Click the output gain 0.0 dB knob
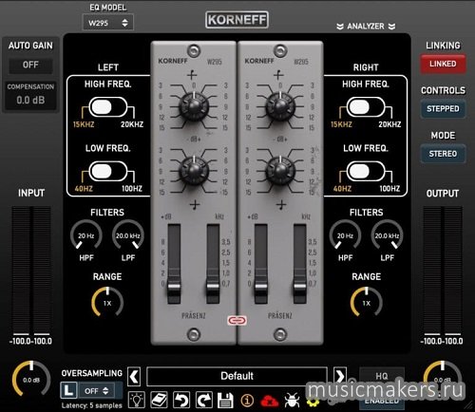The width and height of the screenshot is (475, 412). pos(443,380)
